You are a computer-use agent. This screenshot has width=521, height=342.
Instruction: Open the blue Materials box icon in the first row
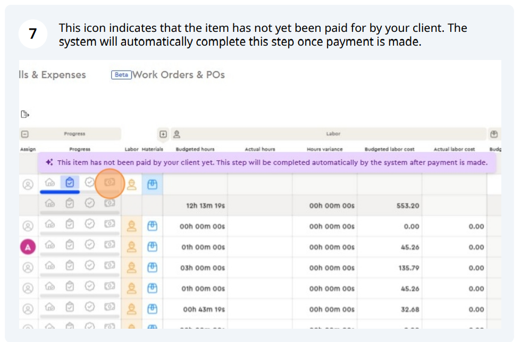pos(153,184)
